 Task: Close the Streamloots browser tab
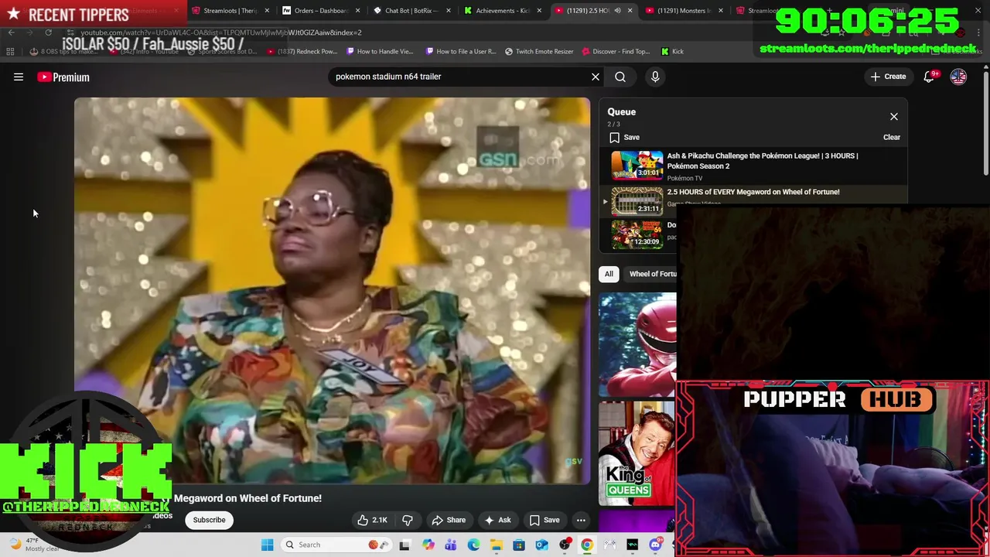268,11
